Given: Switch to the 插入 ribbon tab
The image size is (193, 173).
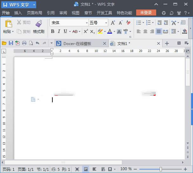Looking at the screenshot, I should [18, 13].
